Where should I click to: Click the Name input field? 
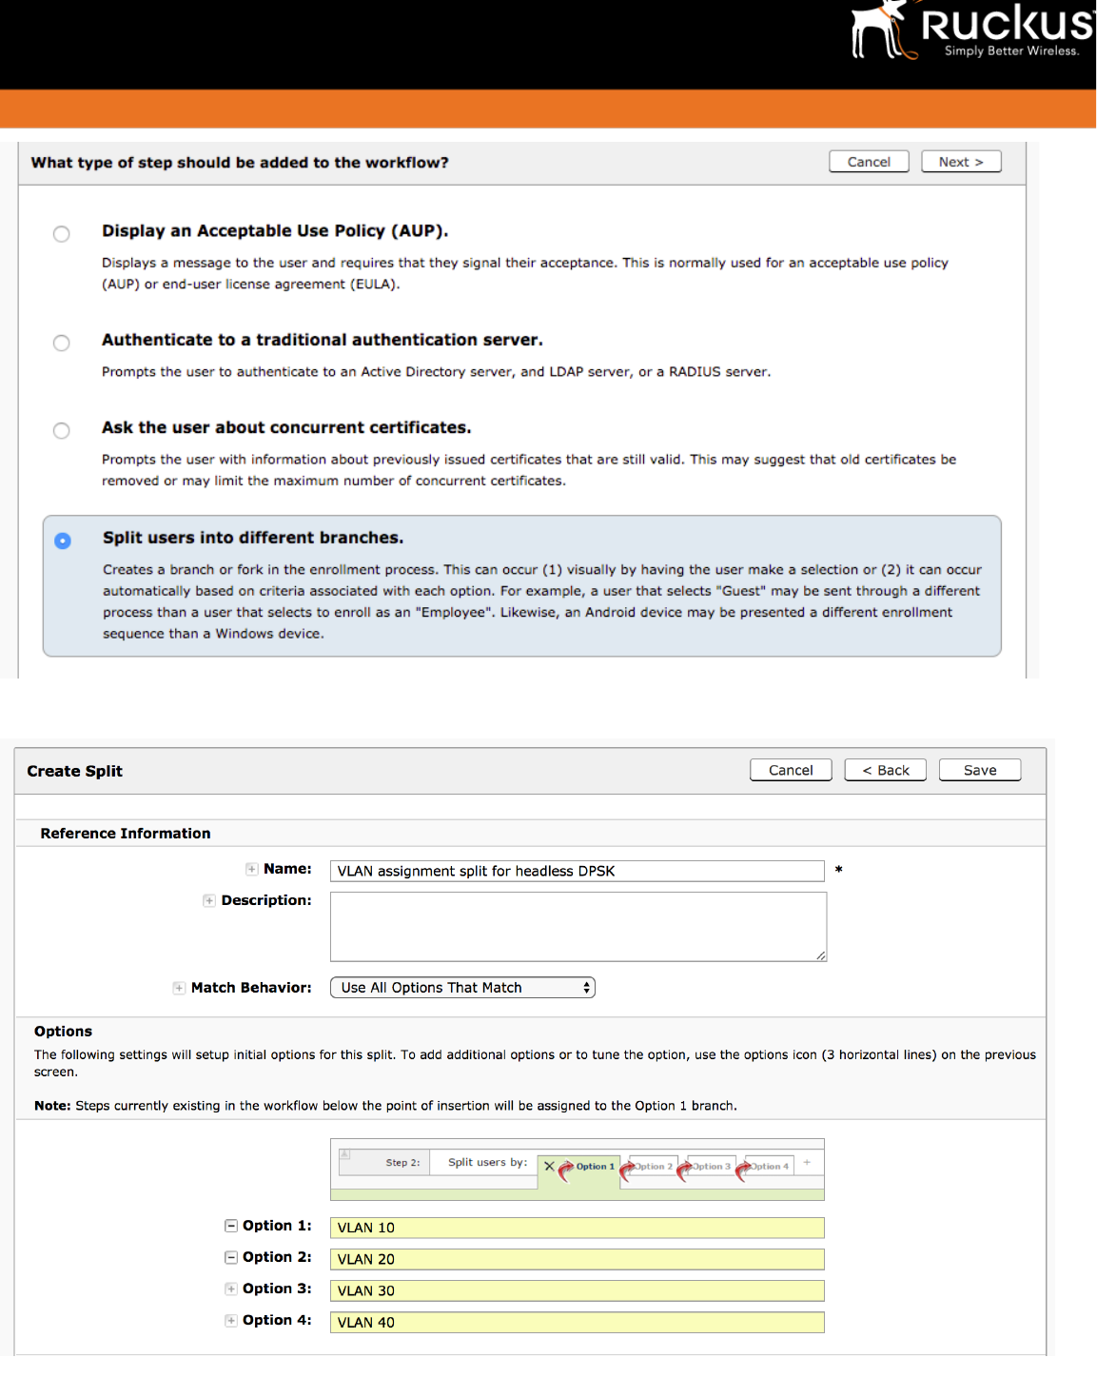(577, 871)
